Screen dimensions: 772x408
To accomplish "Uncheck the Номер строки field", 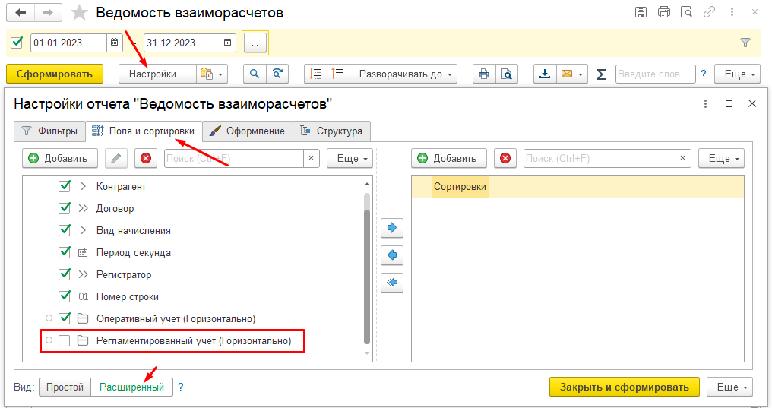I will pos(65,296).
